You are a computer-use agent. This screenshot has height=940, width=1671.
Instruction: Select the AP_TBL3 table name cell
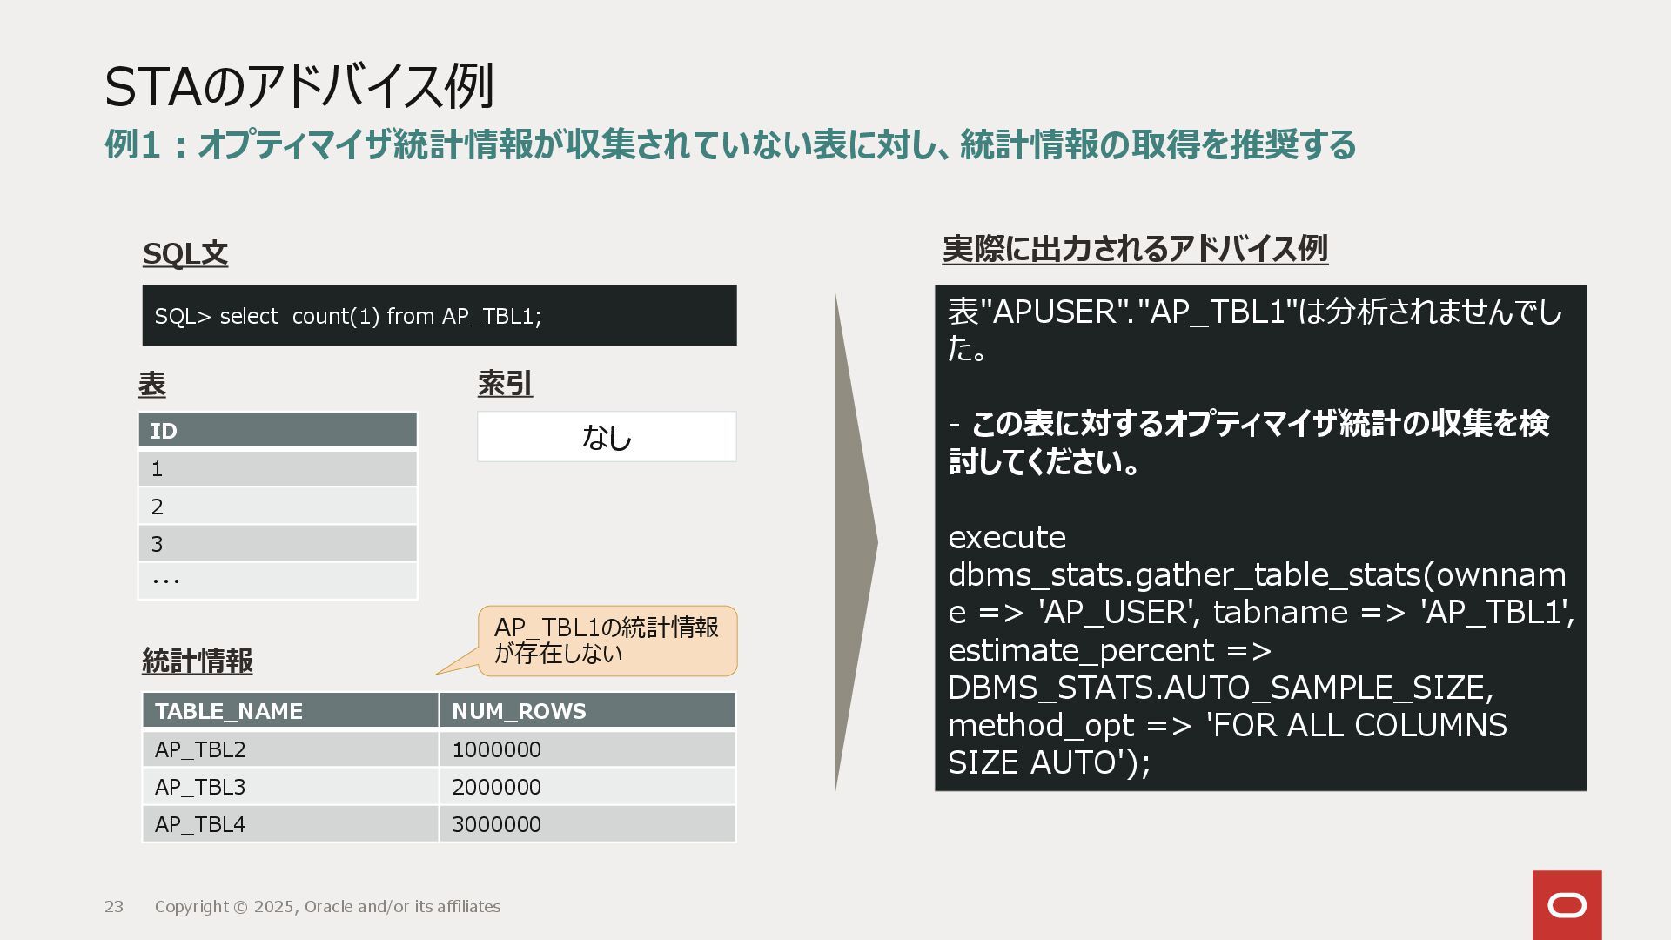[x=290, y=786]
